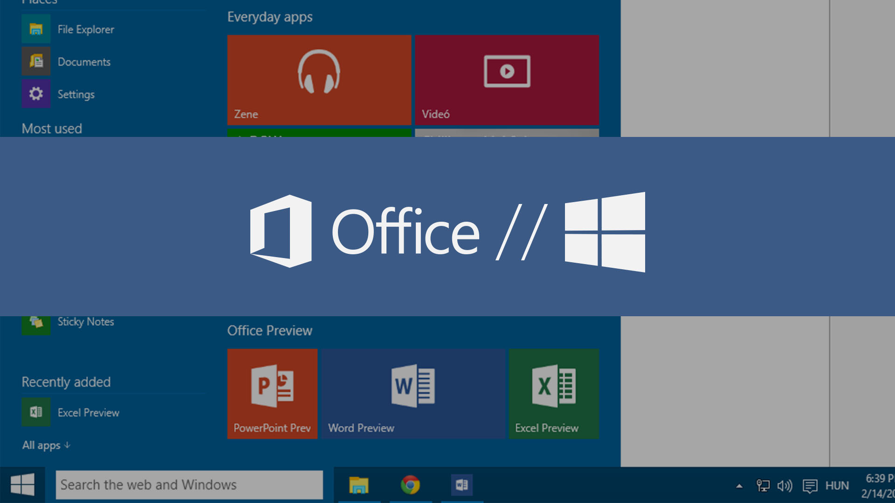Open the Action Center notifications icon

(810, 486)
